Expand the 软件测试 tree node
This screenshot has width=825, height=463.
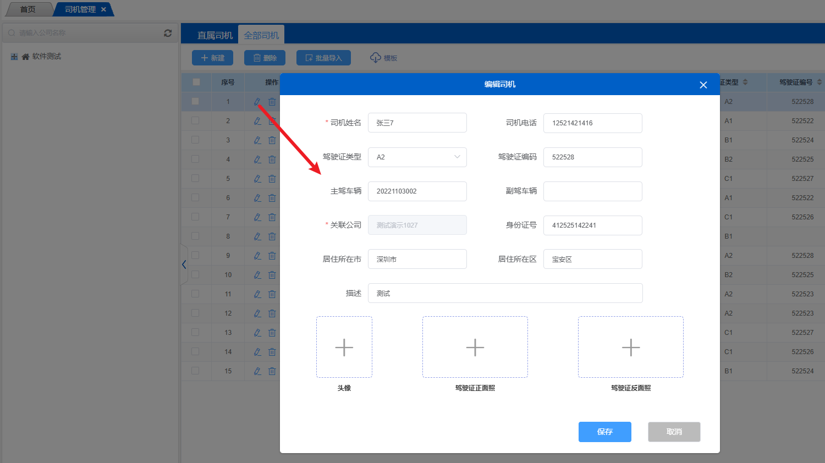[x=14, y=57]
